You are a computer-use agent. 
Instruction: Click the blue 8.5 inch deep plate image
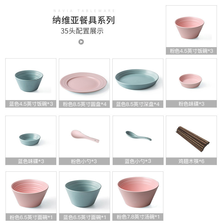[x=137, y=79]
